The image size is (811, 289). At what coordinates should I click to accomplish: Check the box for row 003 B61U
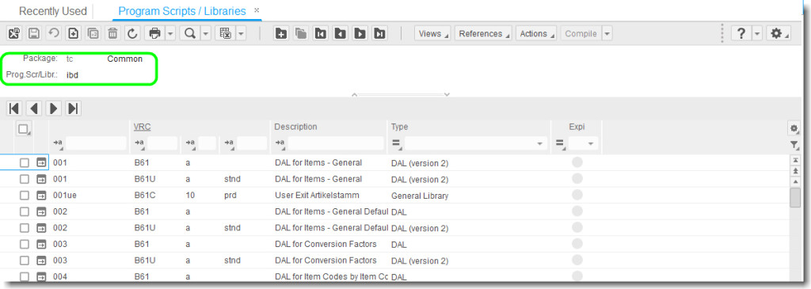pos(25,260)
